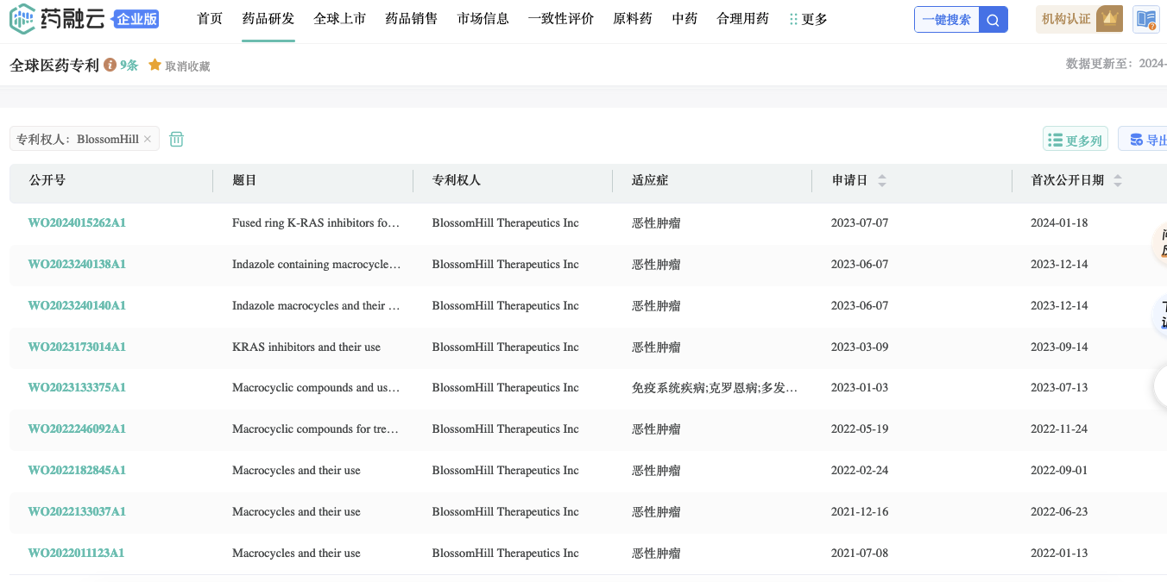
Task: Open patent WO2023133375A1
Action: [77, 387]
